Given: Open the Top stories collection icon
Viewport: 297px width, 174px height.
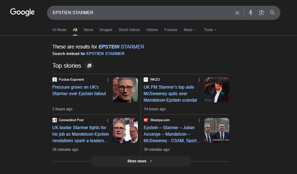Looking at the screenshot, I should click(x=89, y=65).
